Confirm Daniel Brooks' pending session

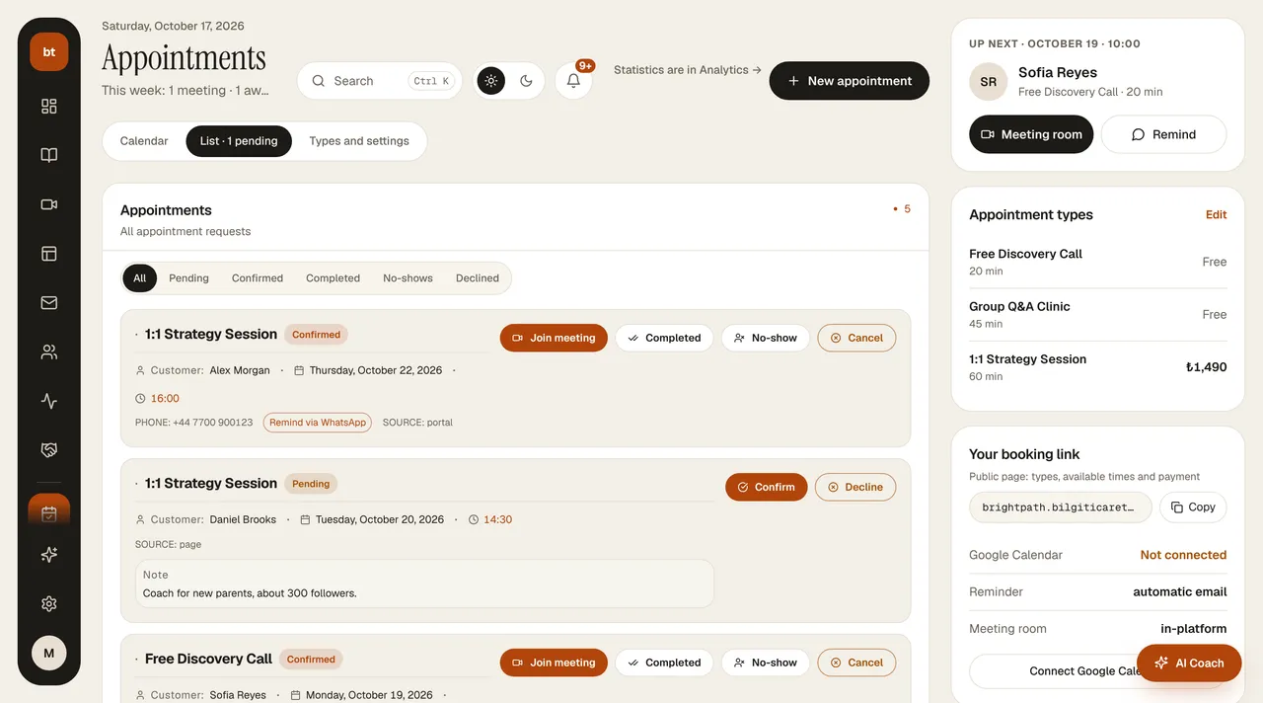[767, 487]
